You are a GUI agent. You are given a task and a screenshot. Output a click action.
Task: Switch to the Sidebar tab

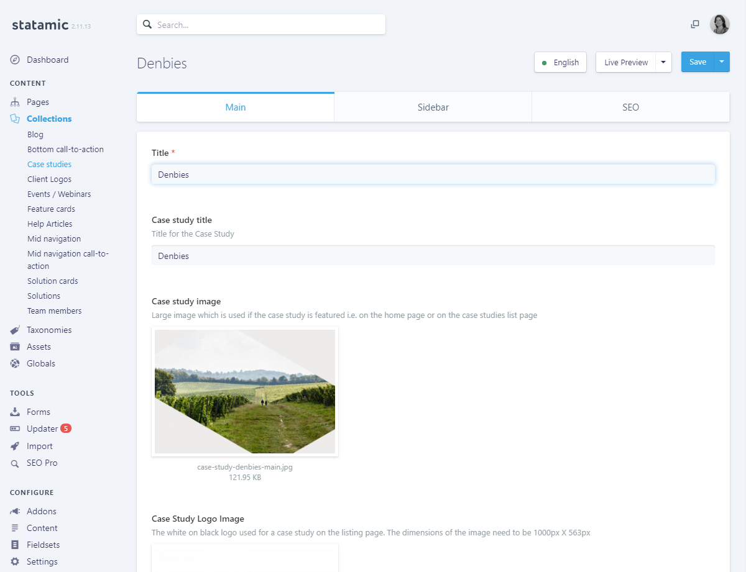tap(433, 107)
